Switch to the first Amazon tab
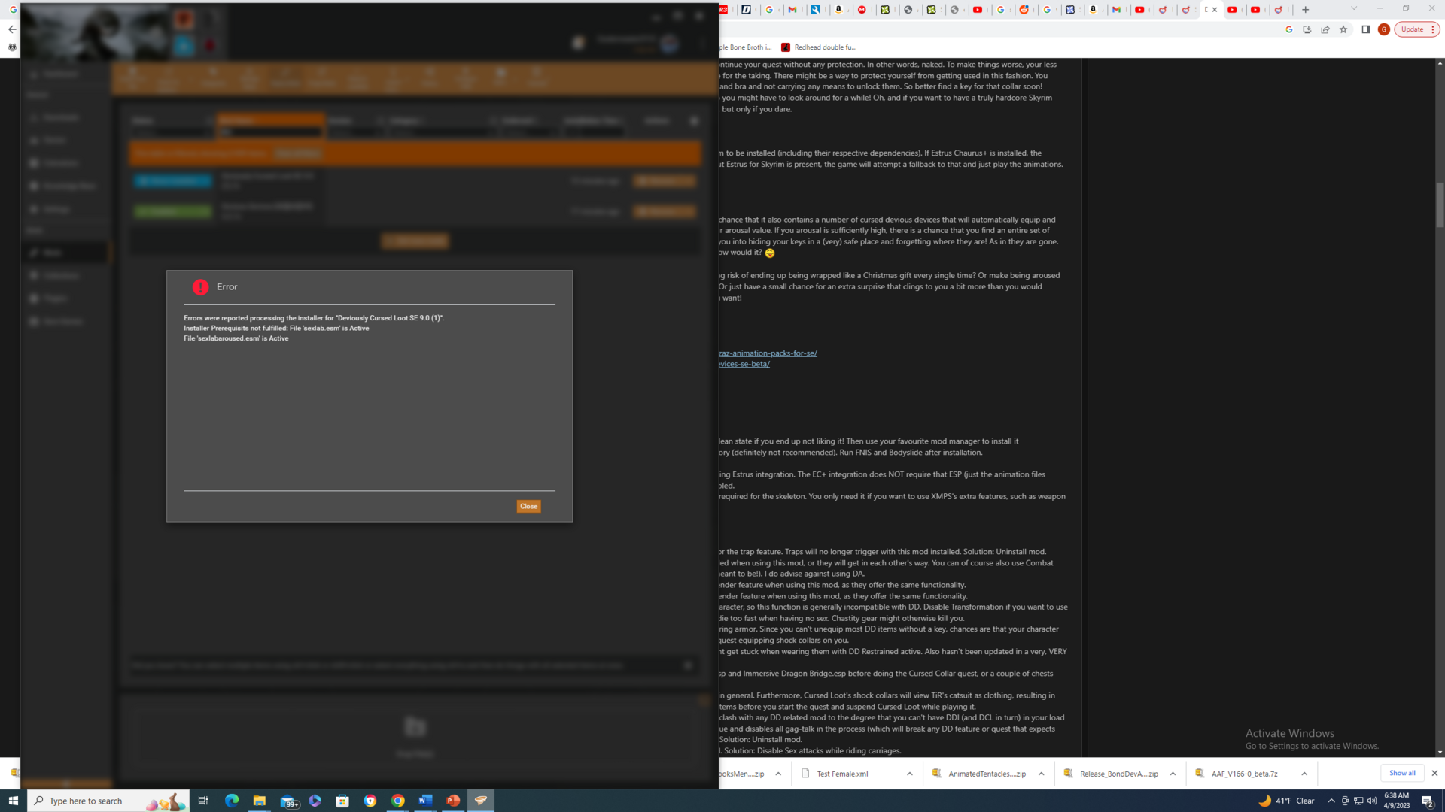 pos(839,10)
